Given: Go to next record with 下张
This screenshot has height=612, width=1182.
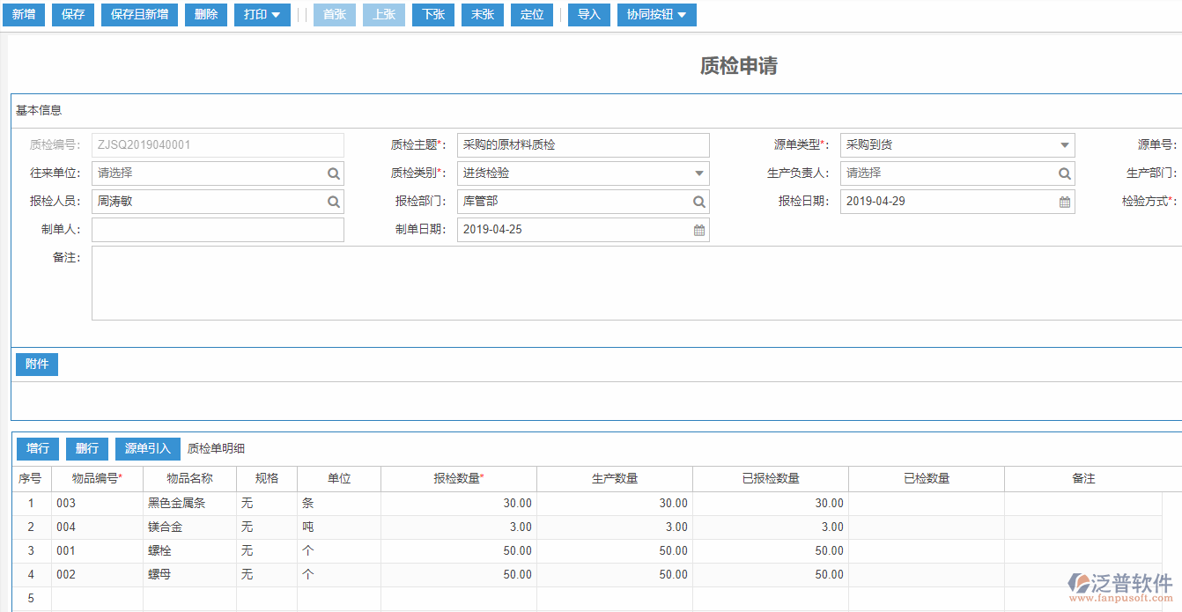Looking at the screenshot, I should pyautogui.click(x=432, y=15).
